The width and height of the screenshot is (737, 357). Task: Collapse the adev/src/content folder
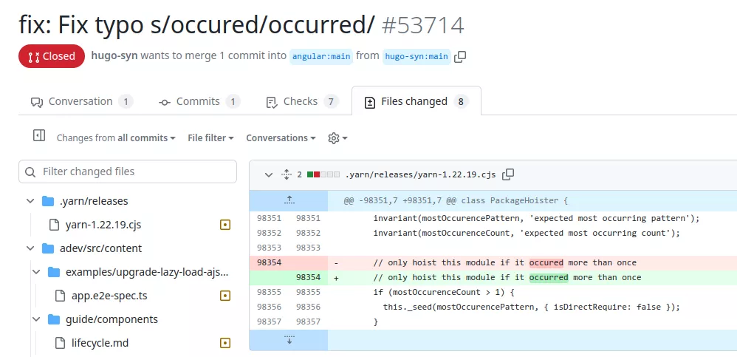point(30,248)
